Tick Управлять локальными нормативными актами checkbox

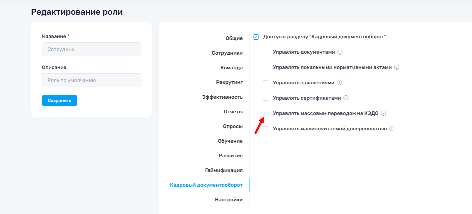tap(266, 68)
